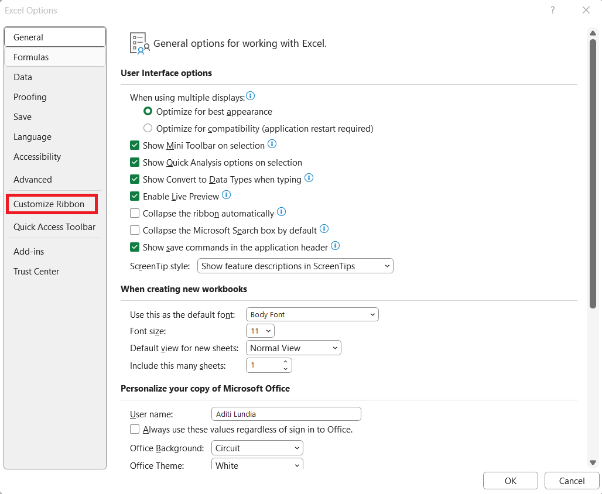Increase the number of sheets with up arrow
602x494 pixels.
click(x=285, y=362)
